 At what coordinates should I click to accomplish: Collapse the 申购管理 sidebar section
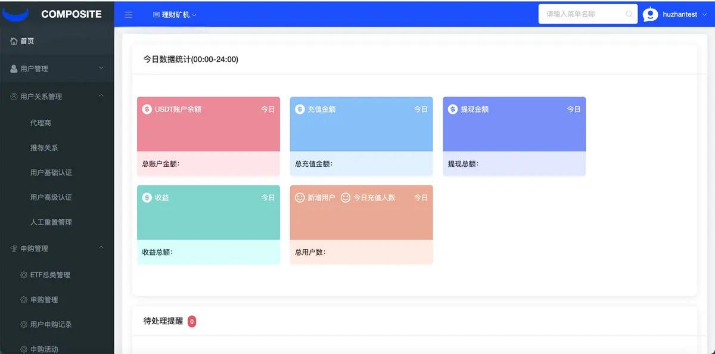click(57, 248)
